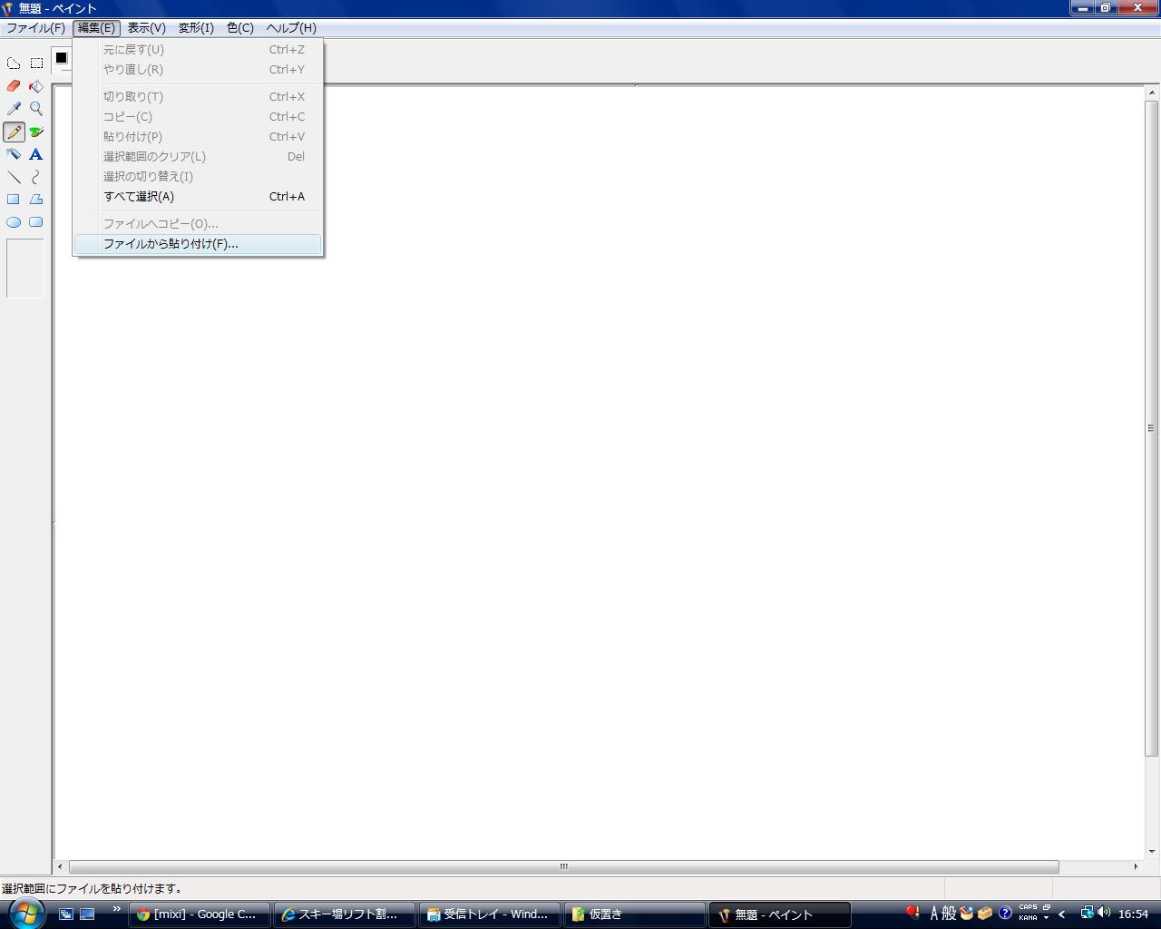Show hidden tray icons with the chevron
The height and width of the screenshot is (929, 1161).
point(1062,914)
